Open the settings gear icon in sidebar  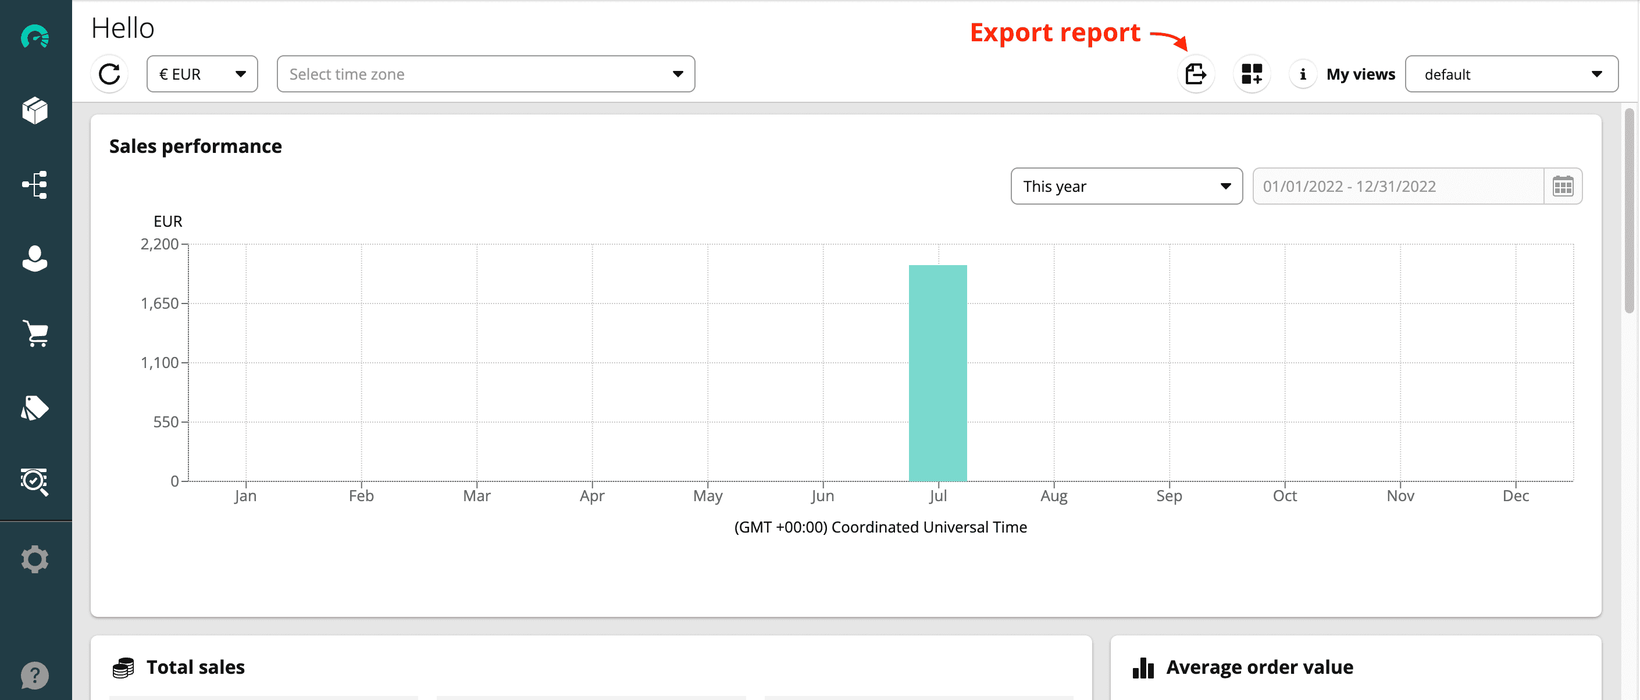(35, 559)
